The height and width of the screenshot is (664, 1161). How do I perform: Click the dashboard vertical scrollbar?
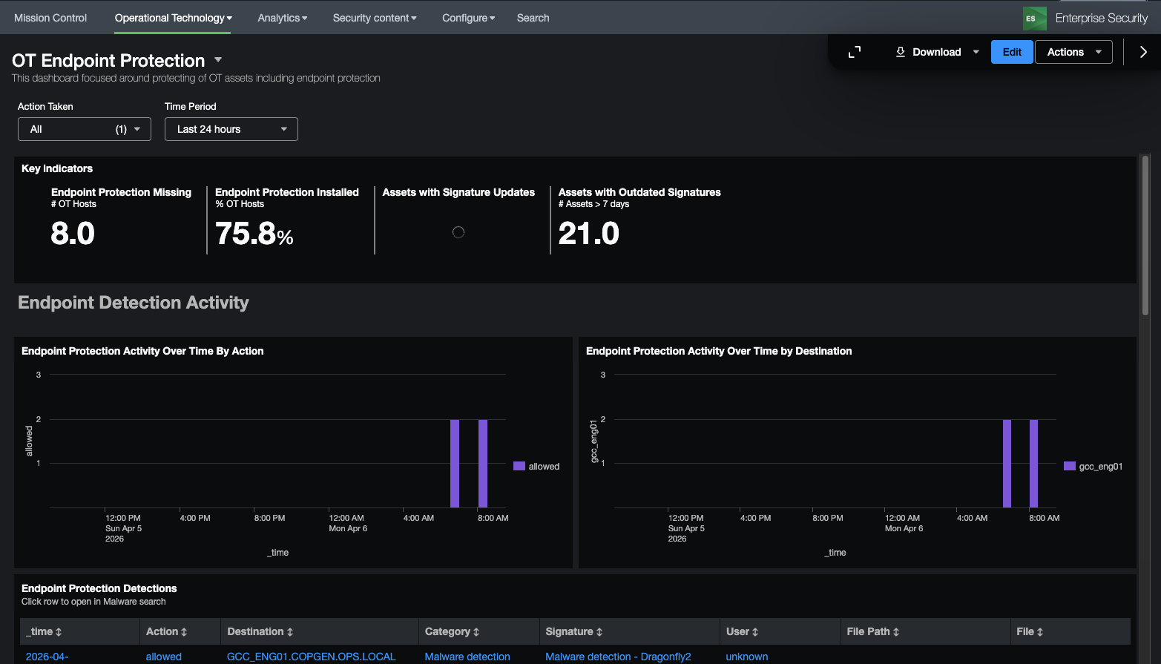tap(1145, 237)
